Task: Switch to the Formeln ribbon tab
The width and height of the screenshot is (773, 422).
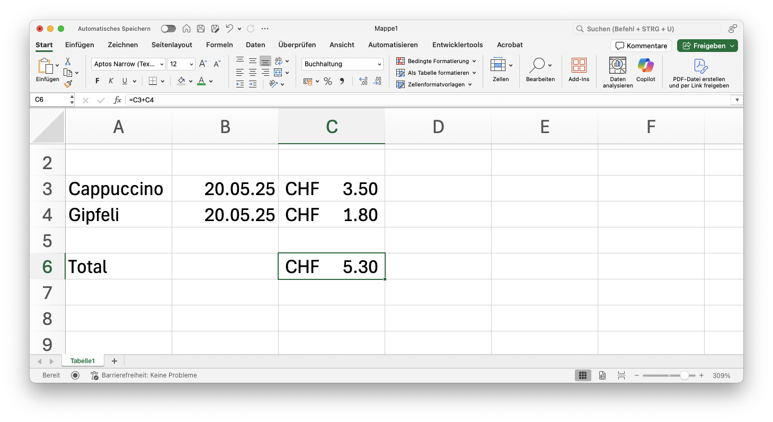Action: (219, 45)
